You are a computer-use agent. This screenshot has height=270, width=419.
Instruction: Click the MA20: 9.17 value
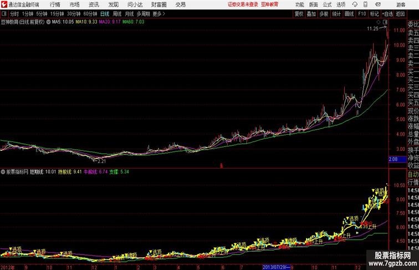pyautogui.click(x=110, y=22)
